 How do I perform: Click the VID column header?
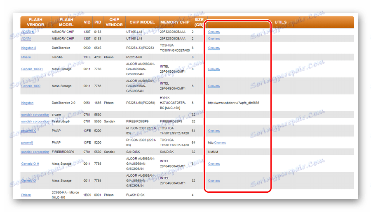pyautogui.click(x=87, y=22)
